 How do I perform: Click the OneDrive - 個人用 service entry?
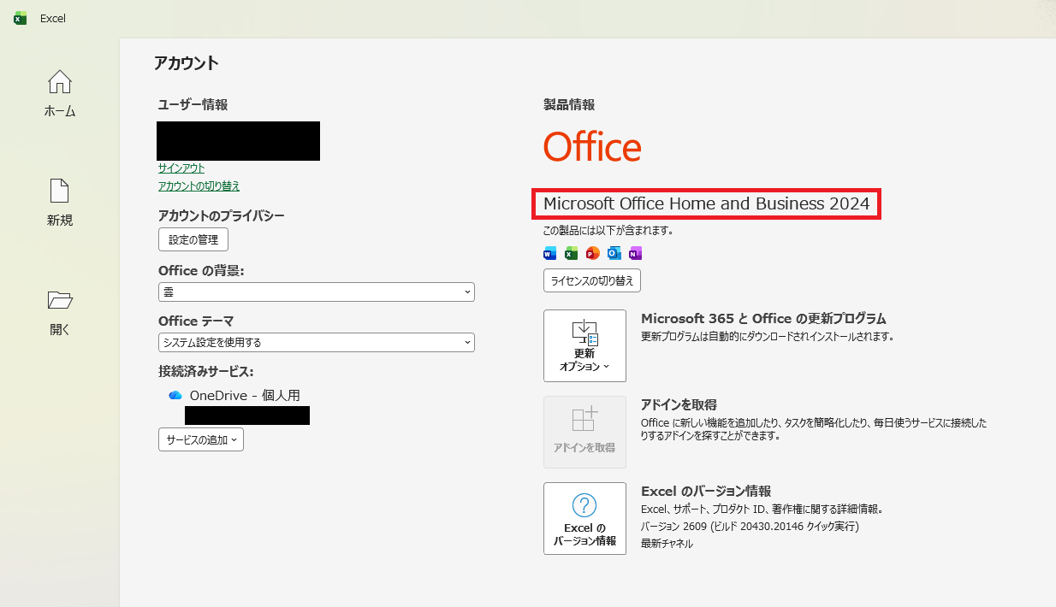click(245, 395)
